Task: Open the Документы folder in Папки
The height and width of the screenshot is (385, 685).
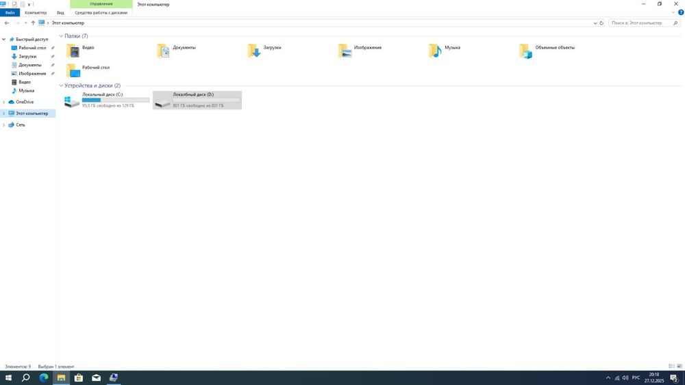Action: pos(176,51)
